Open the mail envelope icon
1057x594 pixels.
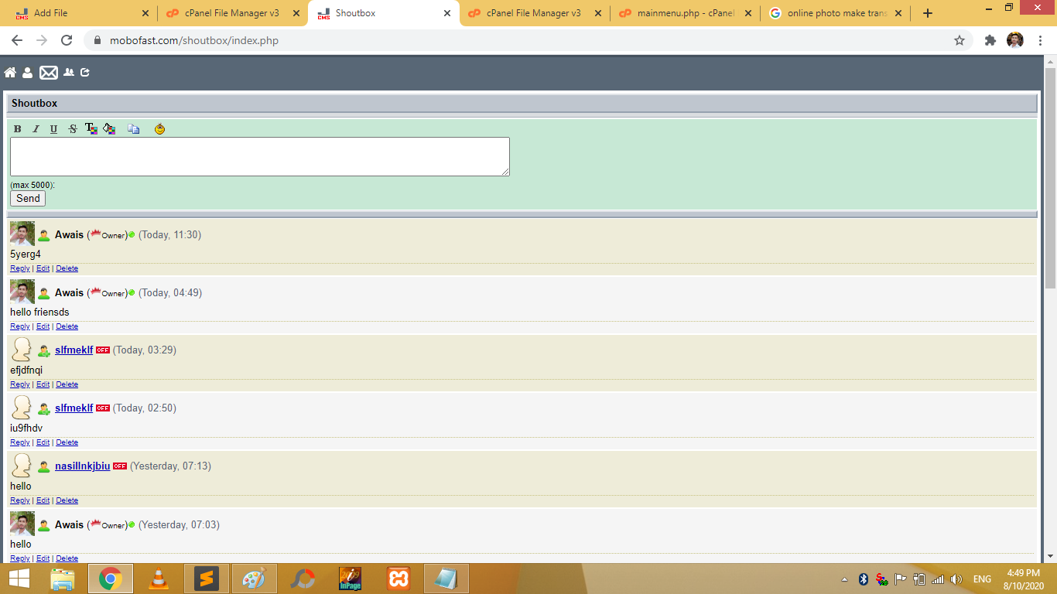[x=49, y=73]
